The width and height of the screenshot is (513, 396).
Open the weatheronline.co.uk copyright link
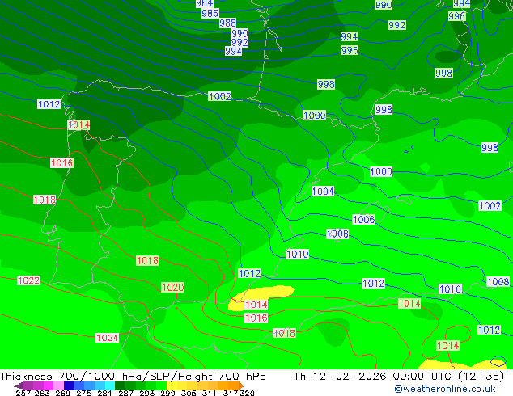pos(445,389)
